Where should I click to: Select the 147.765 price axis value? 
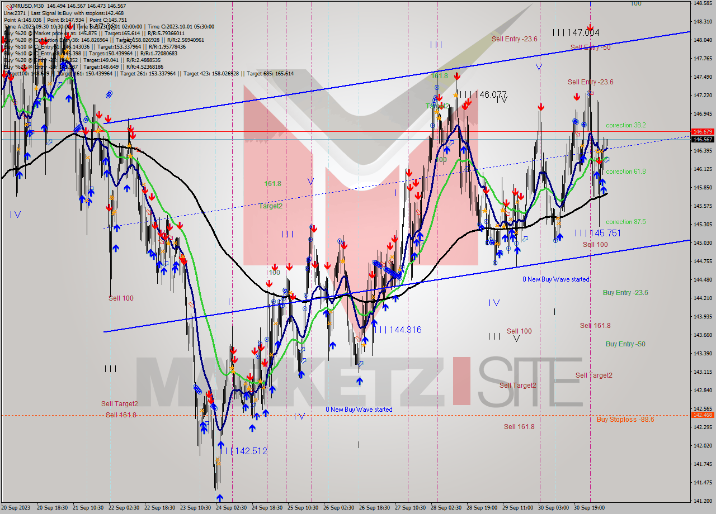point(703,58)
